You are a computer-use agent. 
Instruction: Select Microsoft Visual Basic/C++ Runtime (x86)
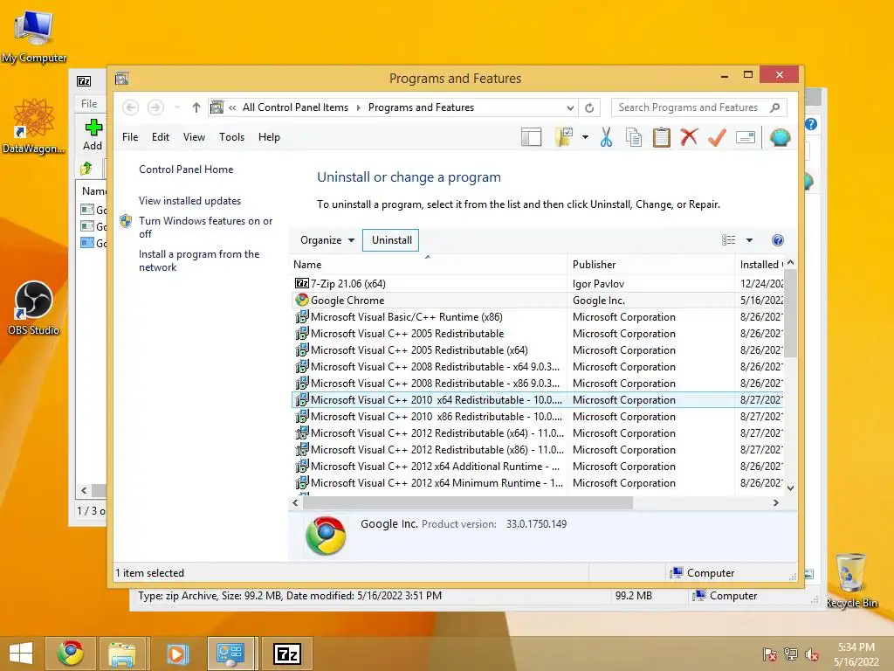537,316
